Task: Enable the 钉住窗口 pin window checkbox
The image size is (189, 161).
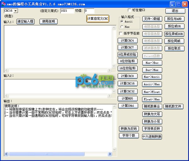Action: (x=129, y=10)
